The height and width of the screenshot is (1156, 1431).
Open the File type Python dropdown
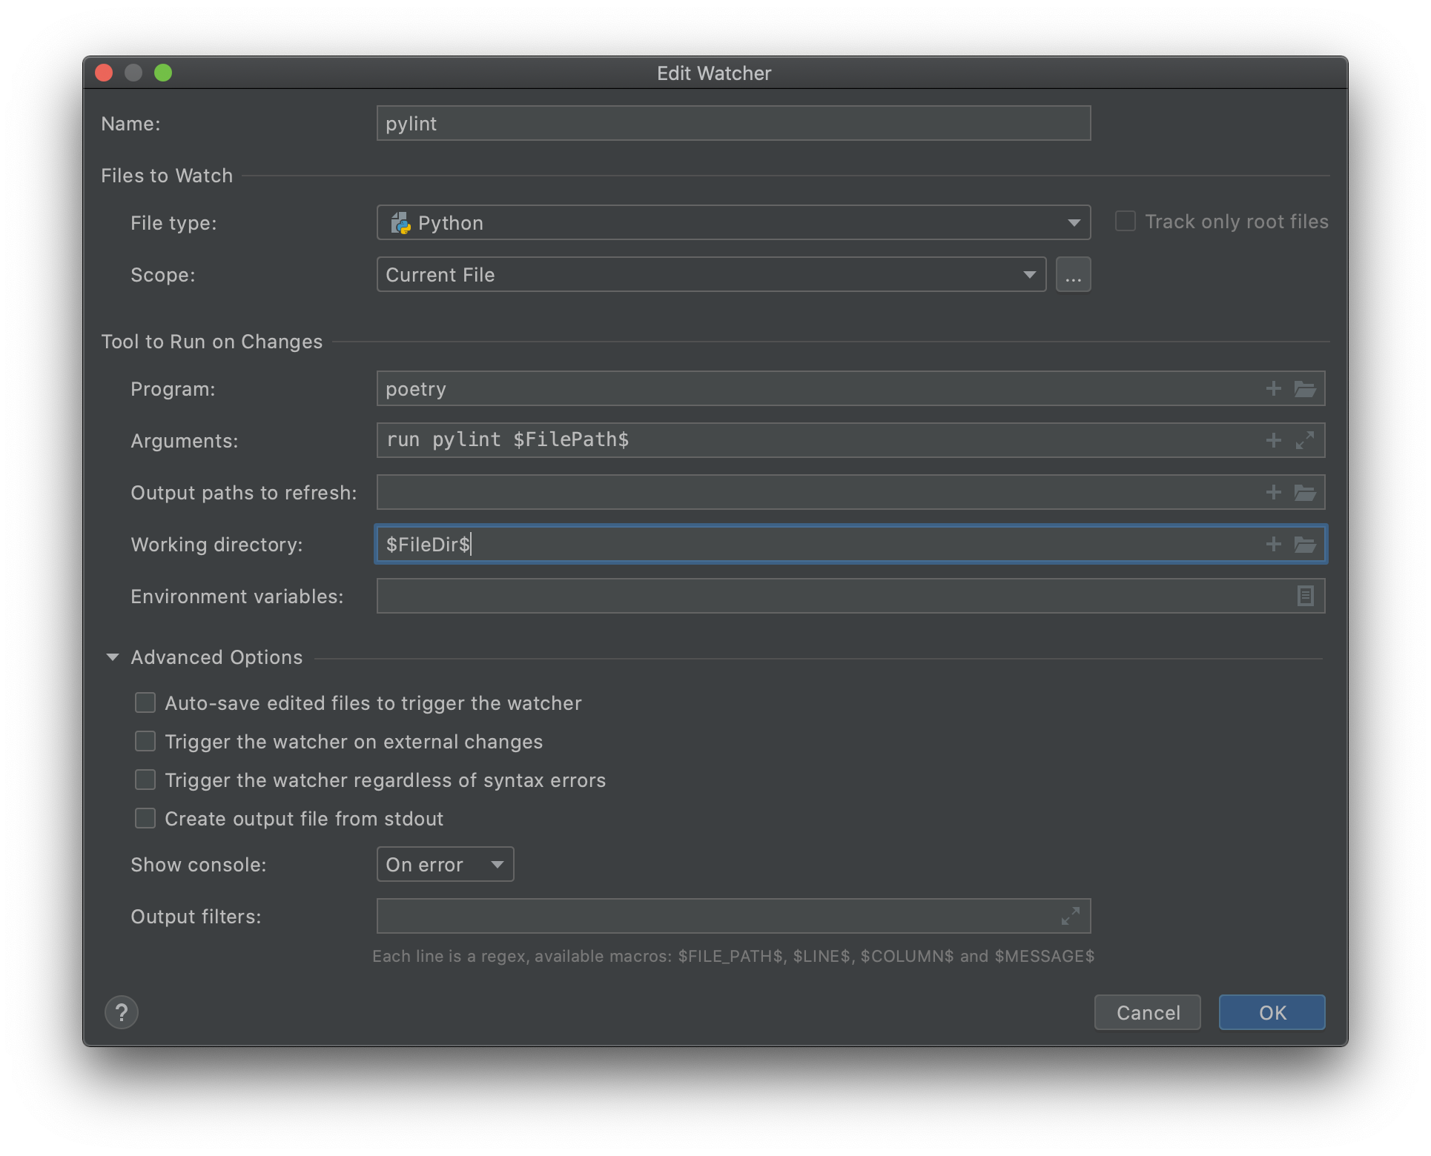(733, 222)
